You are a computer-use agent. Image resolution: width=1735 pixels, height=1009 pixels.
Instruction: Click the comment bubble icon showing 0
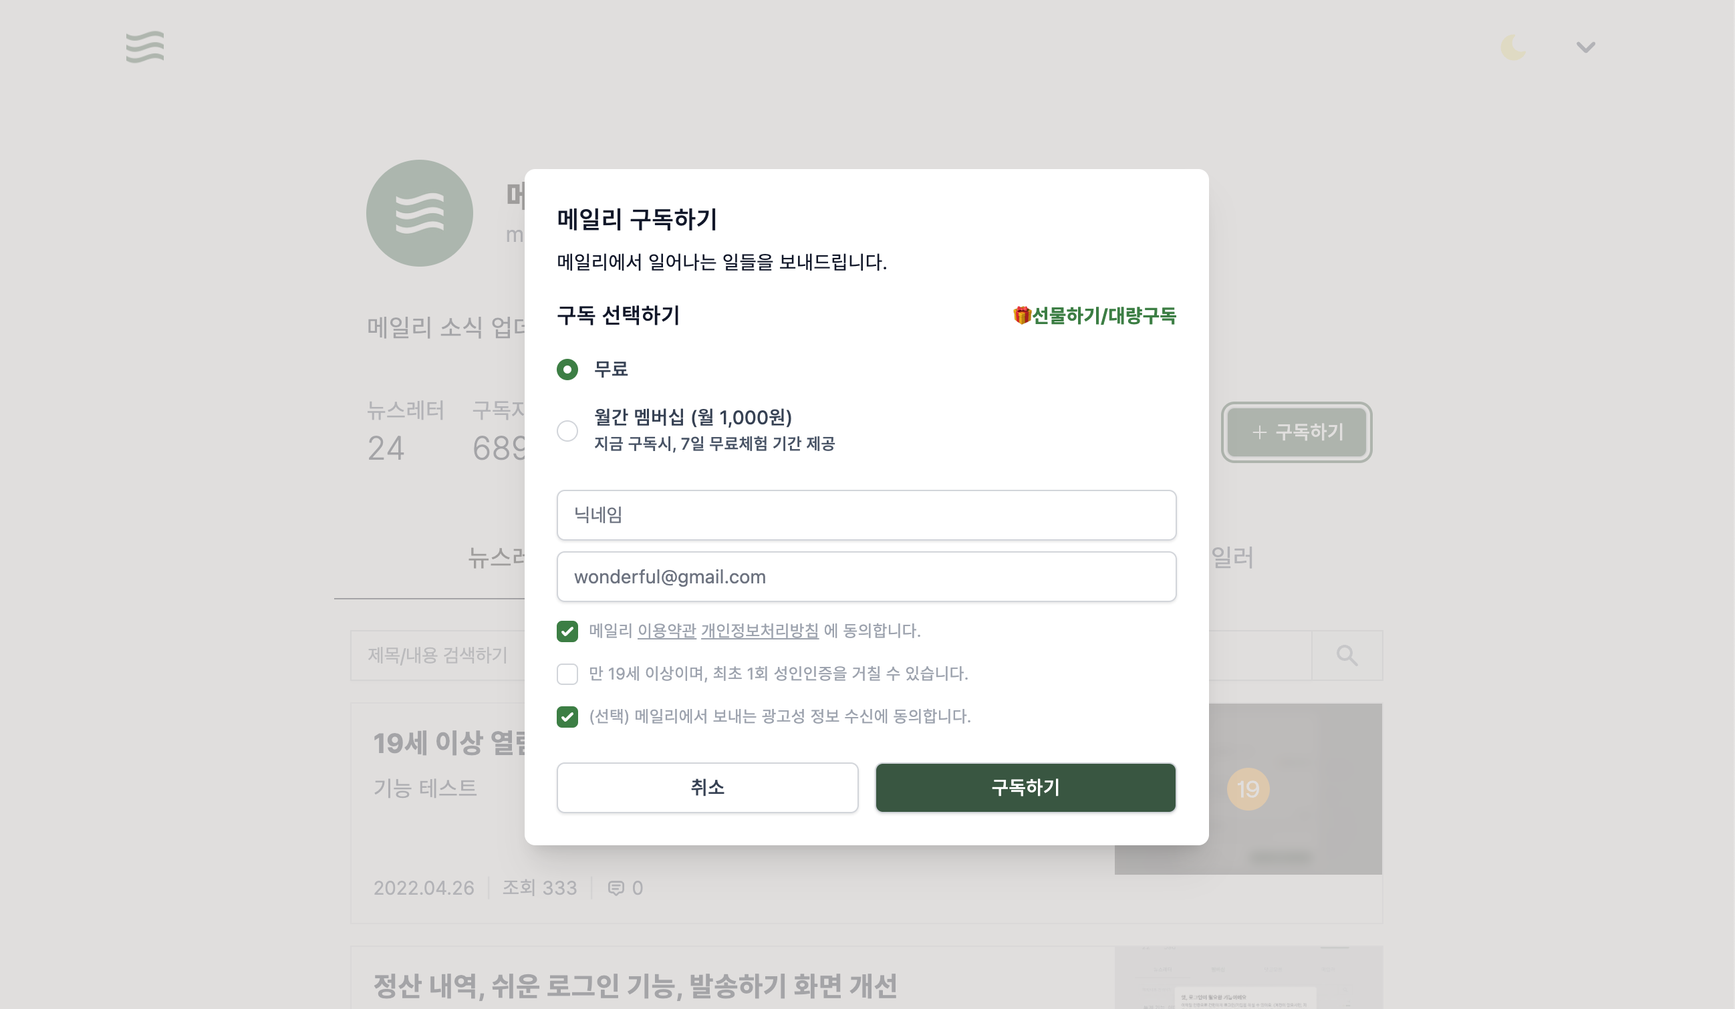coord(616,888)
